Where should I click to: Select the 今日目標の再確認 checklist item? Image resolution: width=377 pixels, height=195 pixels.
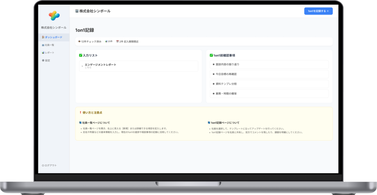[x=269, y=74]
